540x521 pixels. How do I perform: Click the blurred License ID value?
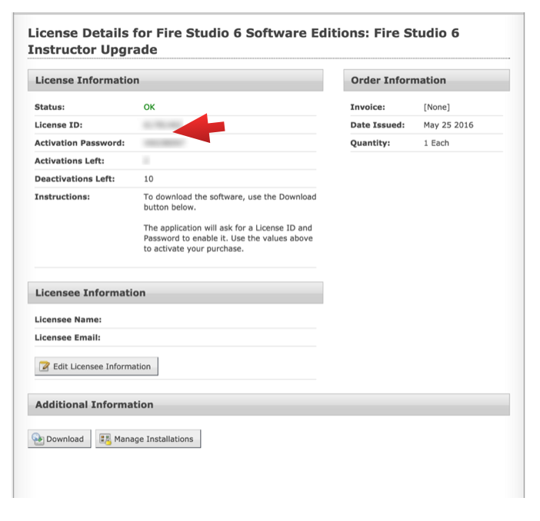click(x=160, y=124)
